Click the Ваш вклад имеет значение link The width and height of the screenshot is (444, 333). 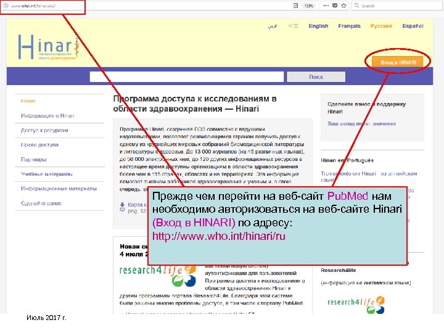[361, 123]
